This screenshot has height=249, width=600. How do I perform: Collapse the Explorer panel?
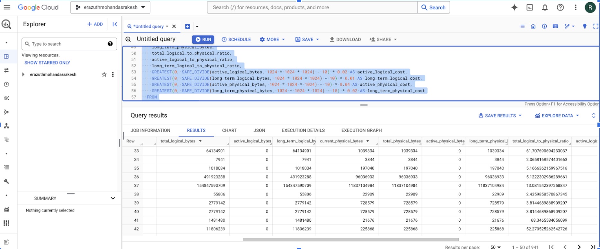pyautogui.click(x=115, y=24)
